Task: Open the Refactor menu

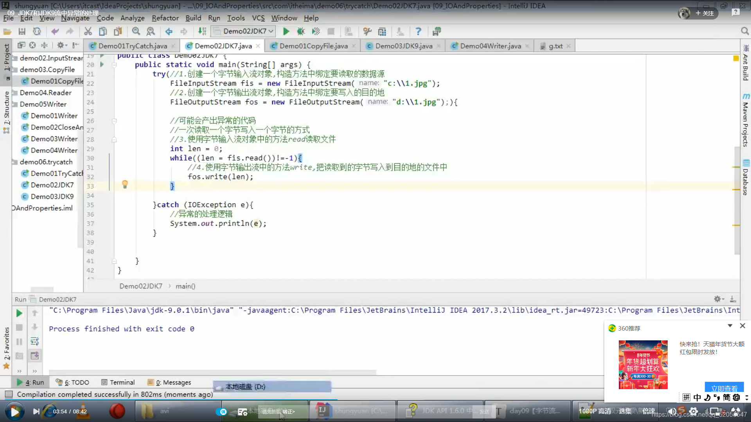Action: (x=165, y=18)
